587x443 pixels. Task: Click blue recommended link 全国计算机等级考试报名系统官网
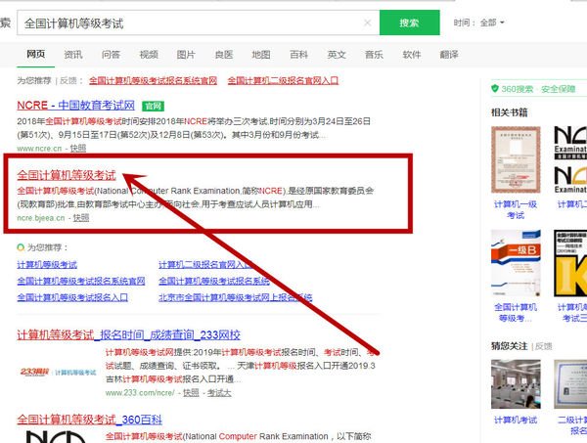click(81, 281)
